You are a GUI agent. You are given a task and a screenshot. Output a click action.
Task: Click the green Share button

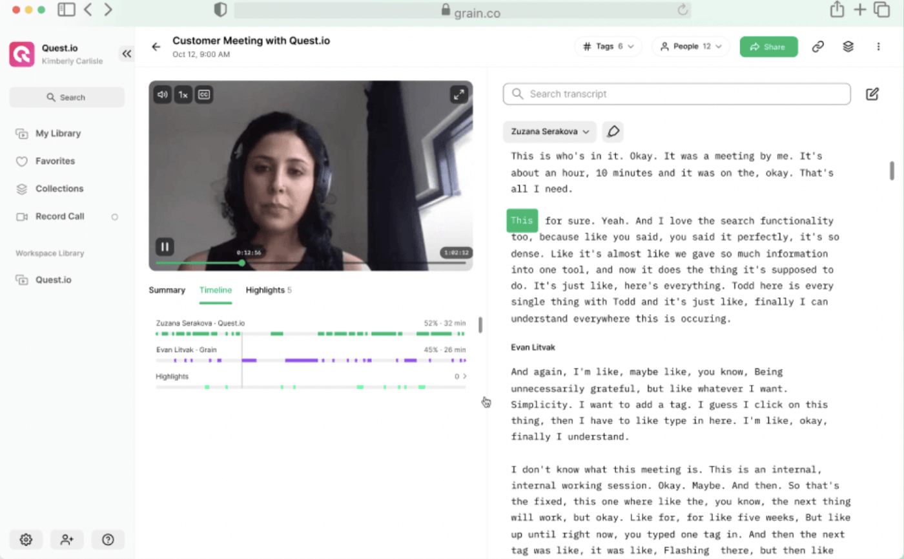768,47
